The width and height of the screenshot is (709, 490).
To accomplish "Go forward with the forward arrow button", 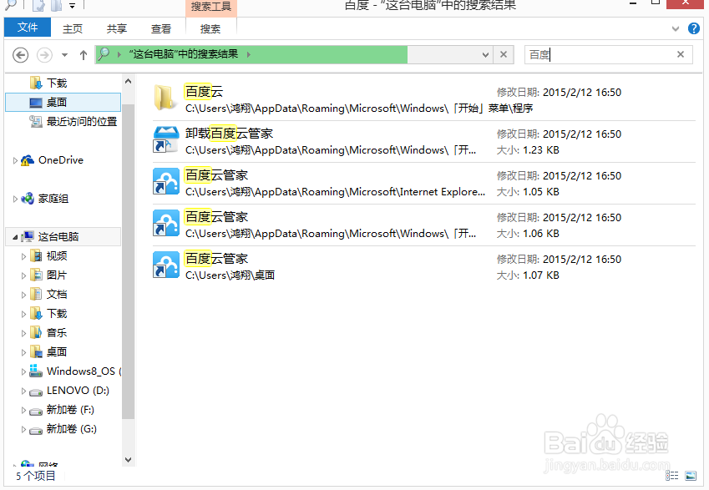I will 44,55.
